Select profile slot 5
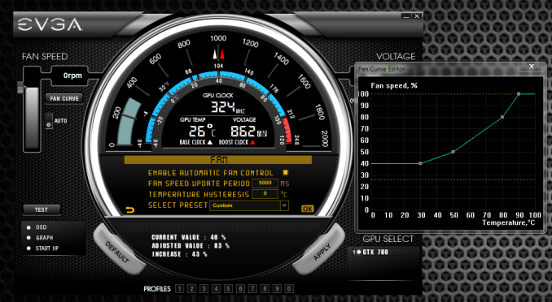This screenshot has height=302, width=552. pos(229,289)
